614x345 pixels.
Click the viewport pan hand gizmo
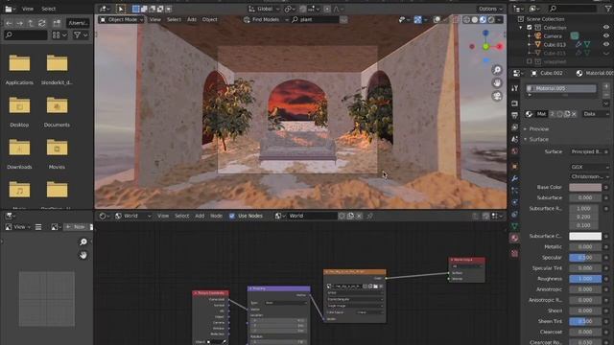(x=497, y=83)
